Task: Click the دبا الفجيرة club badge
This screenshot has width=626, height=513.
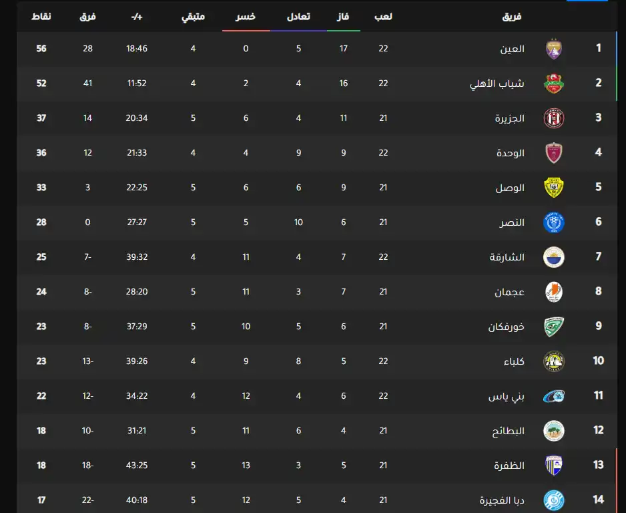Action: 554,500
